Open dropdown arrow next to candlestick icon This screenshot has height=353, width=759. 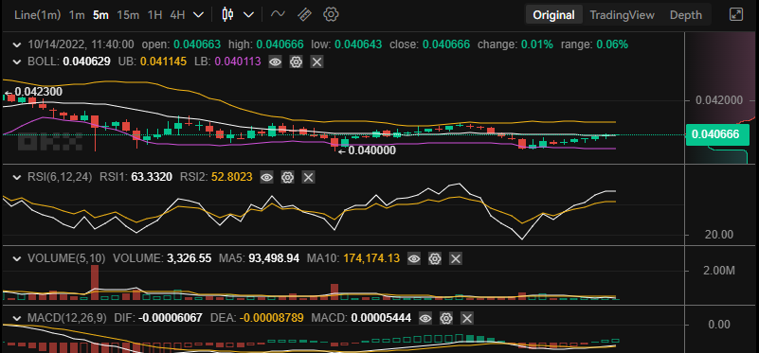[249, 15]
